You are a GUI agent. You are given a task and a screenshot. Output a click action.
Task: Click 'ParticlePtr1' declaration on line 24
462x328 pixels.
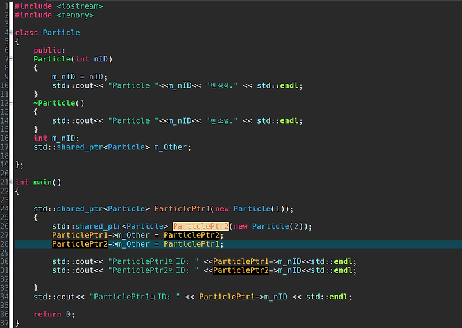click(182, 209)
